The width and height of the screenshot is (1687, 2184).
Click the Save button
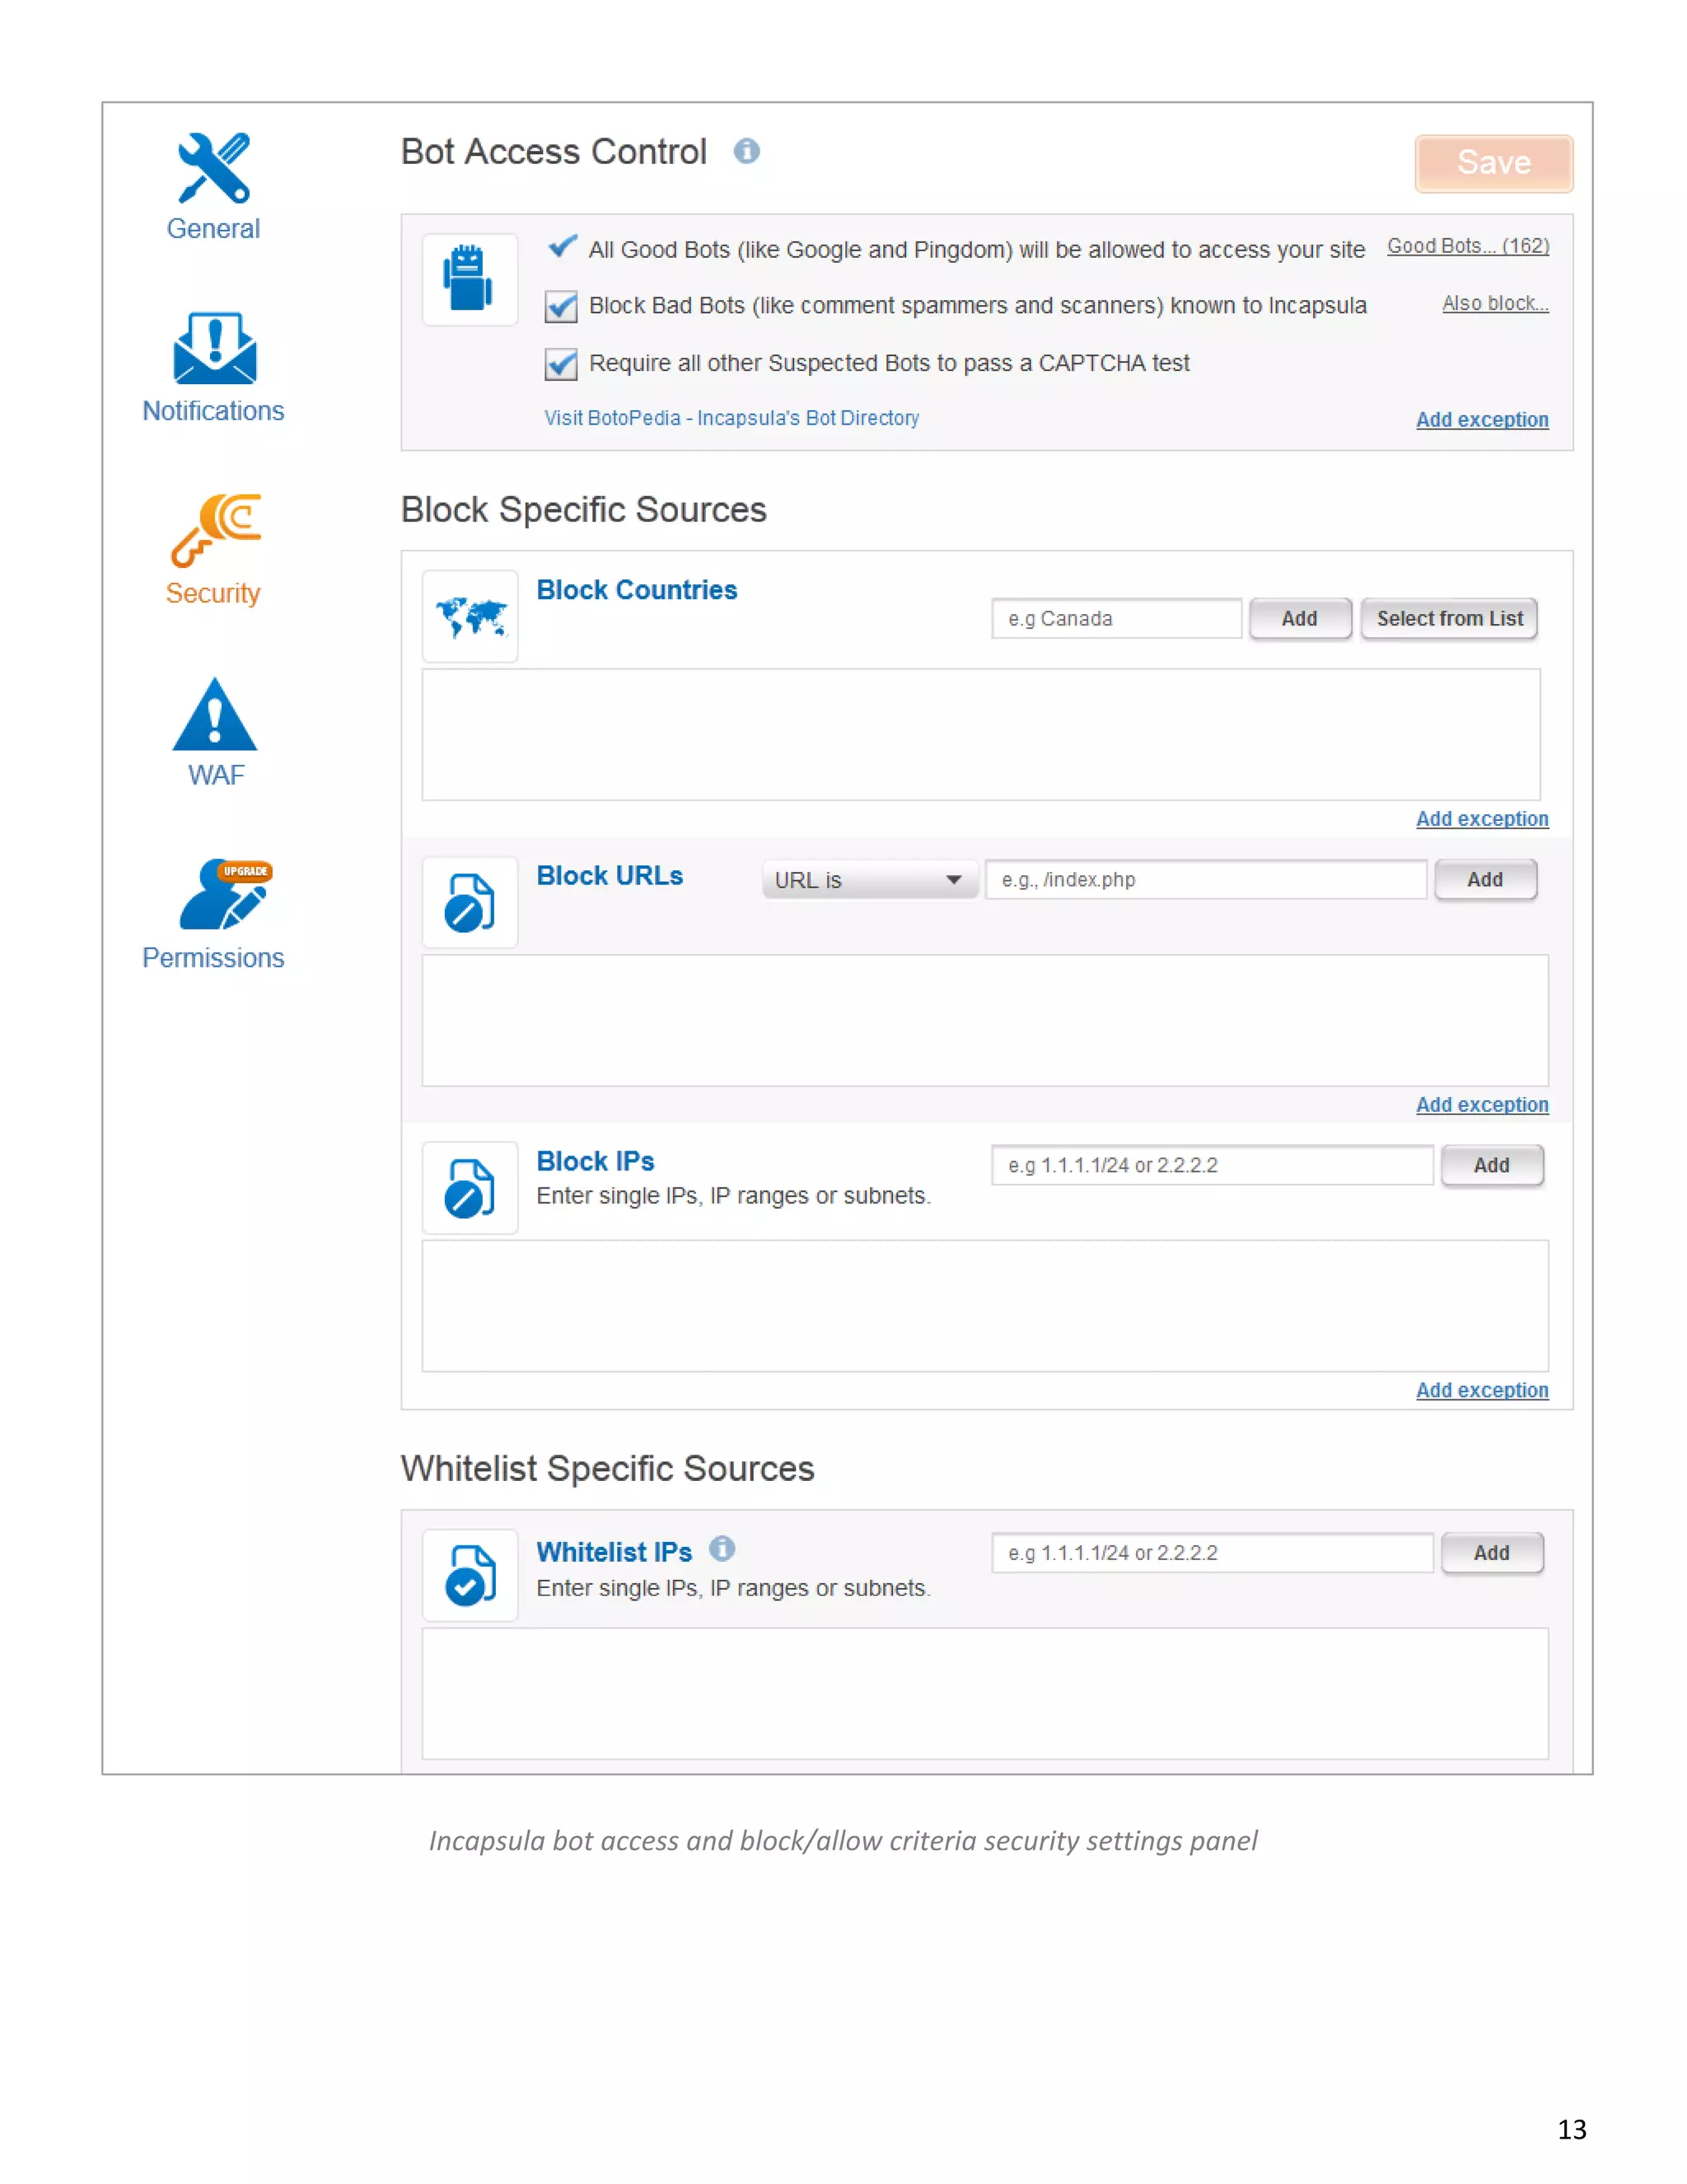(x=1494, y=163)
